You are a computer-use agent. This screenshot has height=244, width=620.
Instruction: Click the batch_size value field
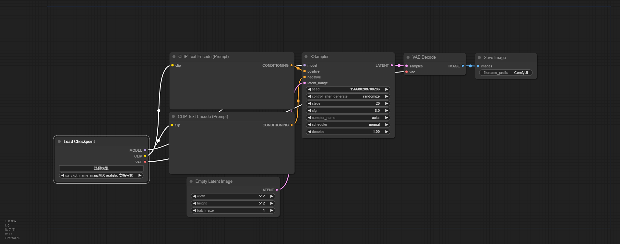pos(233,211)
